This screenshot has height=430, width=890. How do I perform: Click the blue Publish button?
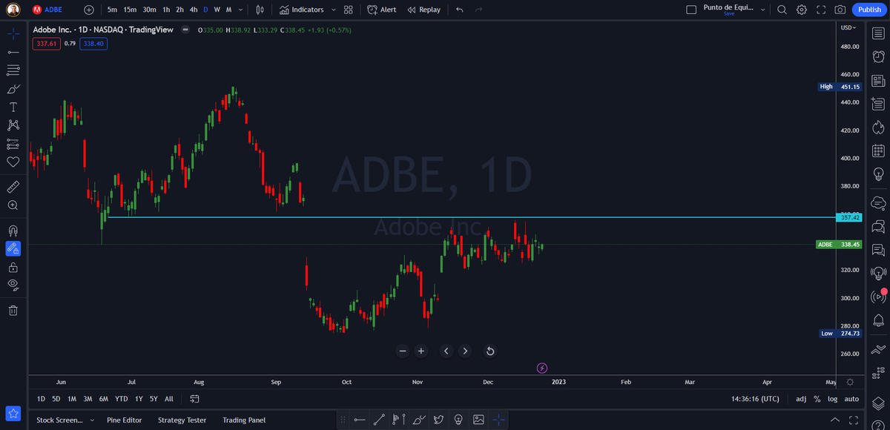(868, 10)
